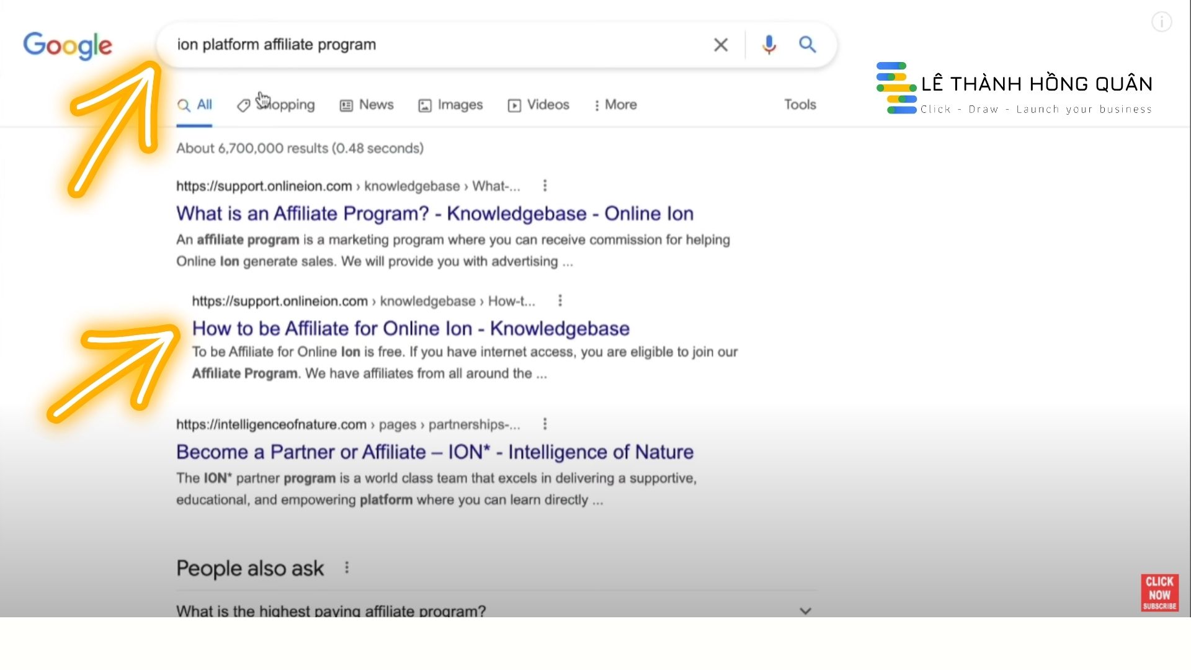The height and width of the screenshot is (670, 1191).
Task: Open the video info icon at top right
Action: click(x=1161, y=22)
